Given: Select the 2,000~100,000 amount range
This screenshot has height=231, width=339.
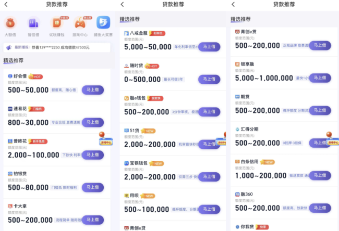Looking at the screenshot, I should tap(33, 155).
